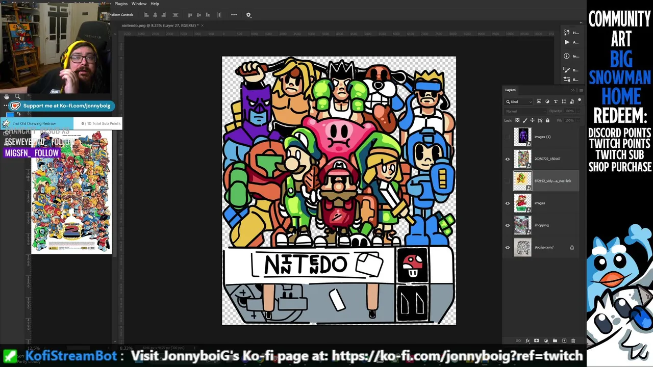Viewport: 653px width, 367px height.
Task: Open the Normal blend mode dropdown
Action: (525, 111)
